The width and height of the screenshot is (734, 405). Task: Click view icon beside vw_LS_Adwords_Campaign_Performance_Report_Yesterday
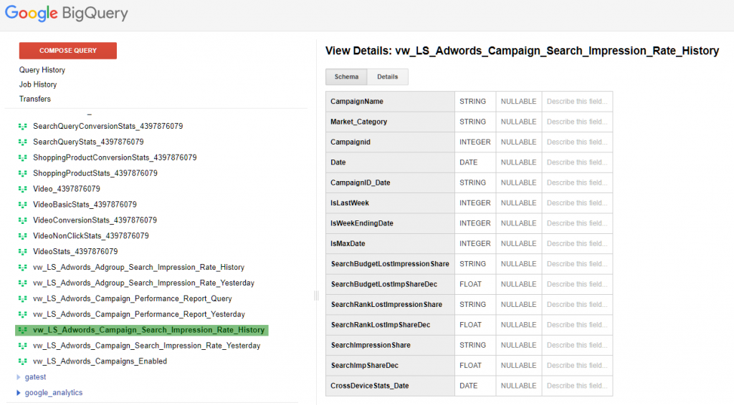point(22,314)
